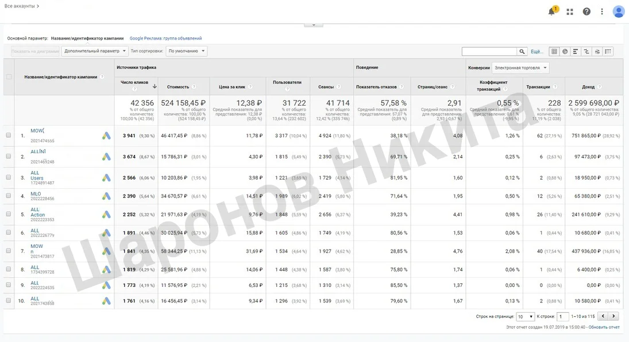Click the search magnifier button

point(522,52)
